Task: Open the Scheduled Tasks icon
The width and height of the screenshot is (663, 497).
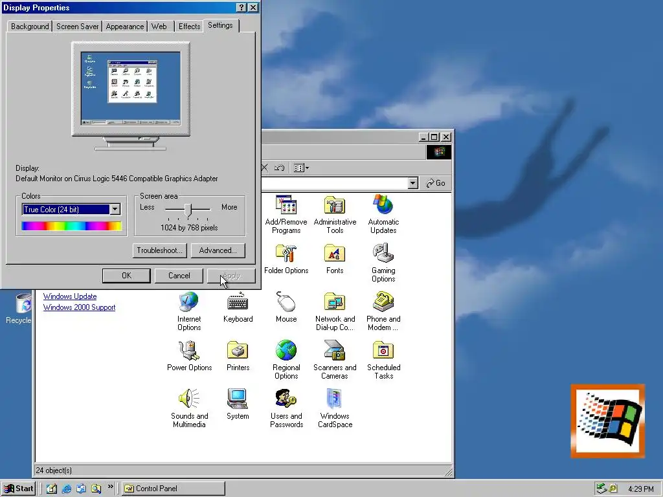Action: click(383, 360)
